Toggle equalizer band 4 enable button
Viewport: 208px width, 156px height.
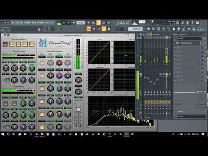(42, 101)
